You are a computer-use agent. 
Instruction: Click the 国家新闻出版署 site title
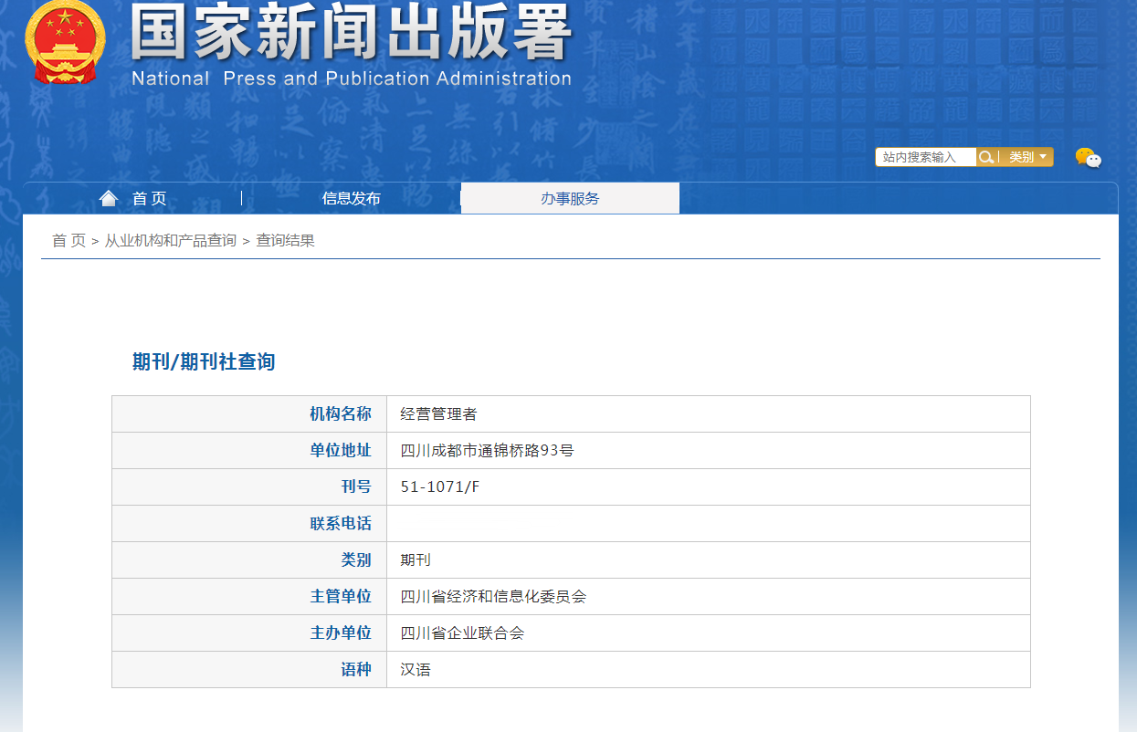[x=351, y=35]
